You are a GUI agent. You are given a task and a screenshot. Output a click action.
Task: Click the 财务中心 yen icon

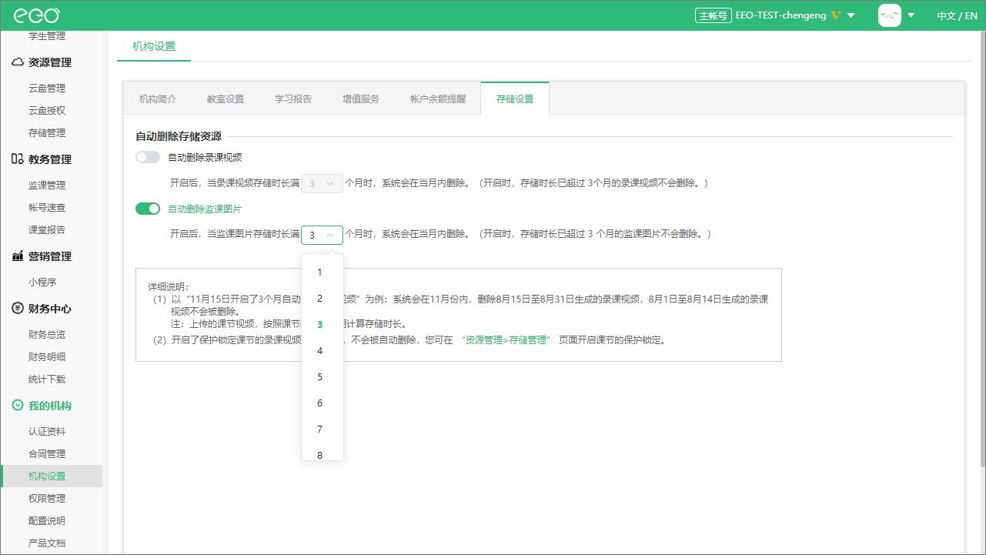(18, 309)
